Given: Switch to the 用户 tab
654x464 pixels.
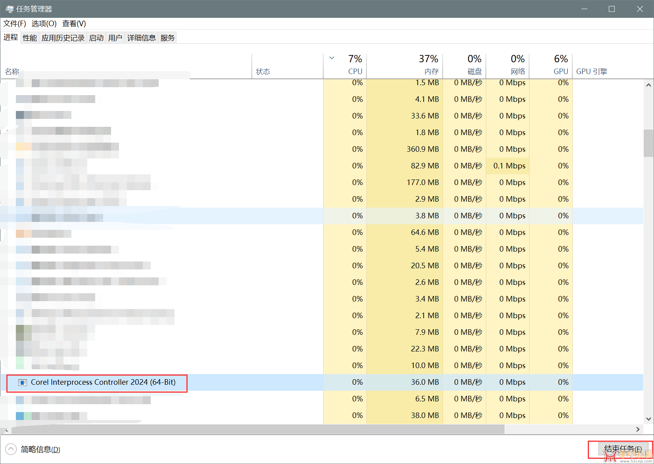Looking at the screenshot, I should click(115, 38).
